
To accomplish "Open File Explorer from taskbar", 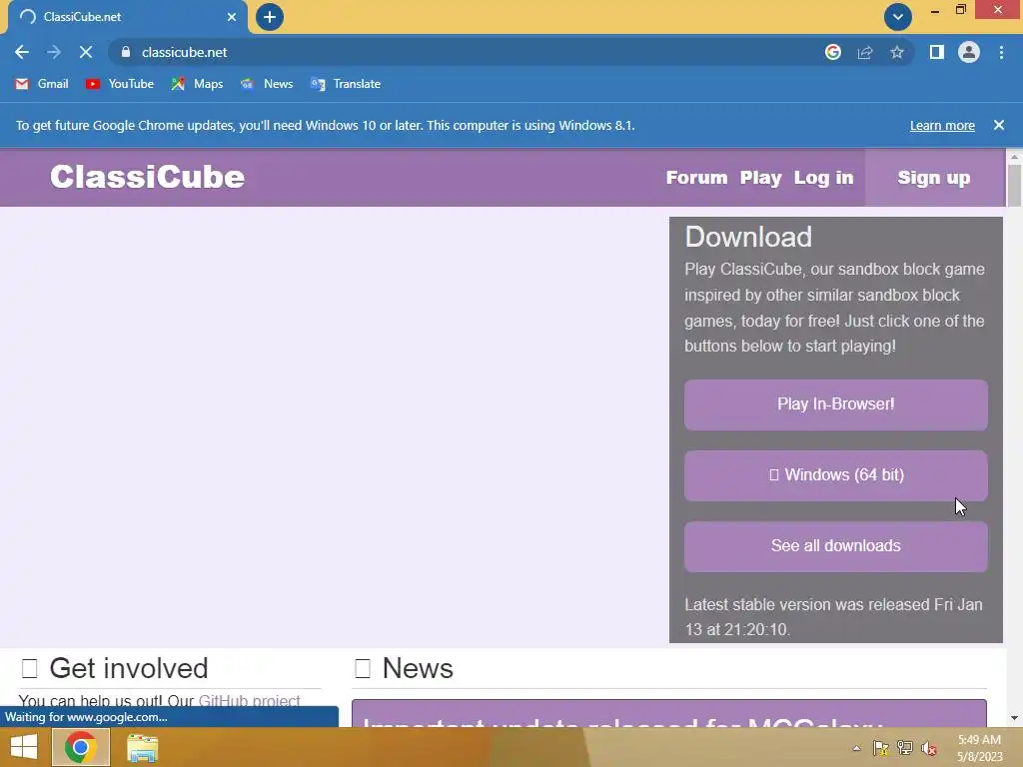I will click(142, 747).
